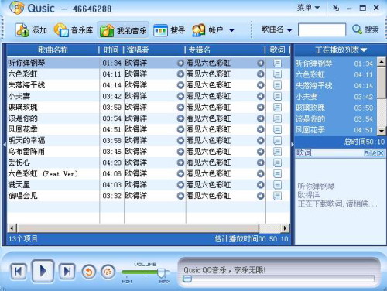This screenshot has width=387, height=291.
Task: Click the 搜索 search button
Action: (365, 29)
